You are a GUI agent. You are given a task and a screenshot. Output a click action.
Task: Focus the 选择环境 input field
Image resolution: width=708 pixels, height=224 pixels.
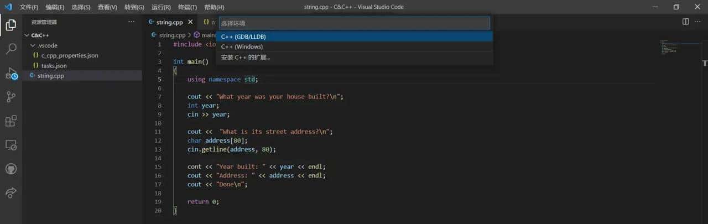coord(354,23)
